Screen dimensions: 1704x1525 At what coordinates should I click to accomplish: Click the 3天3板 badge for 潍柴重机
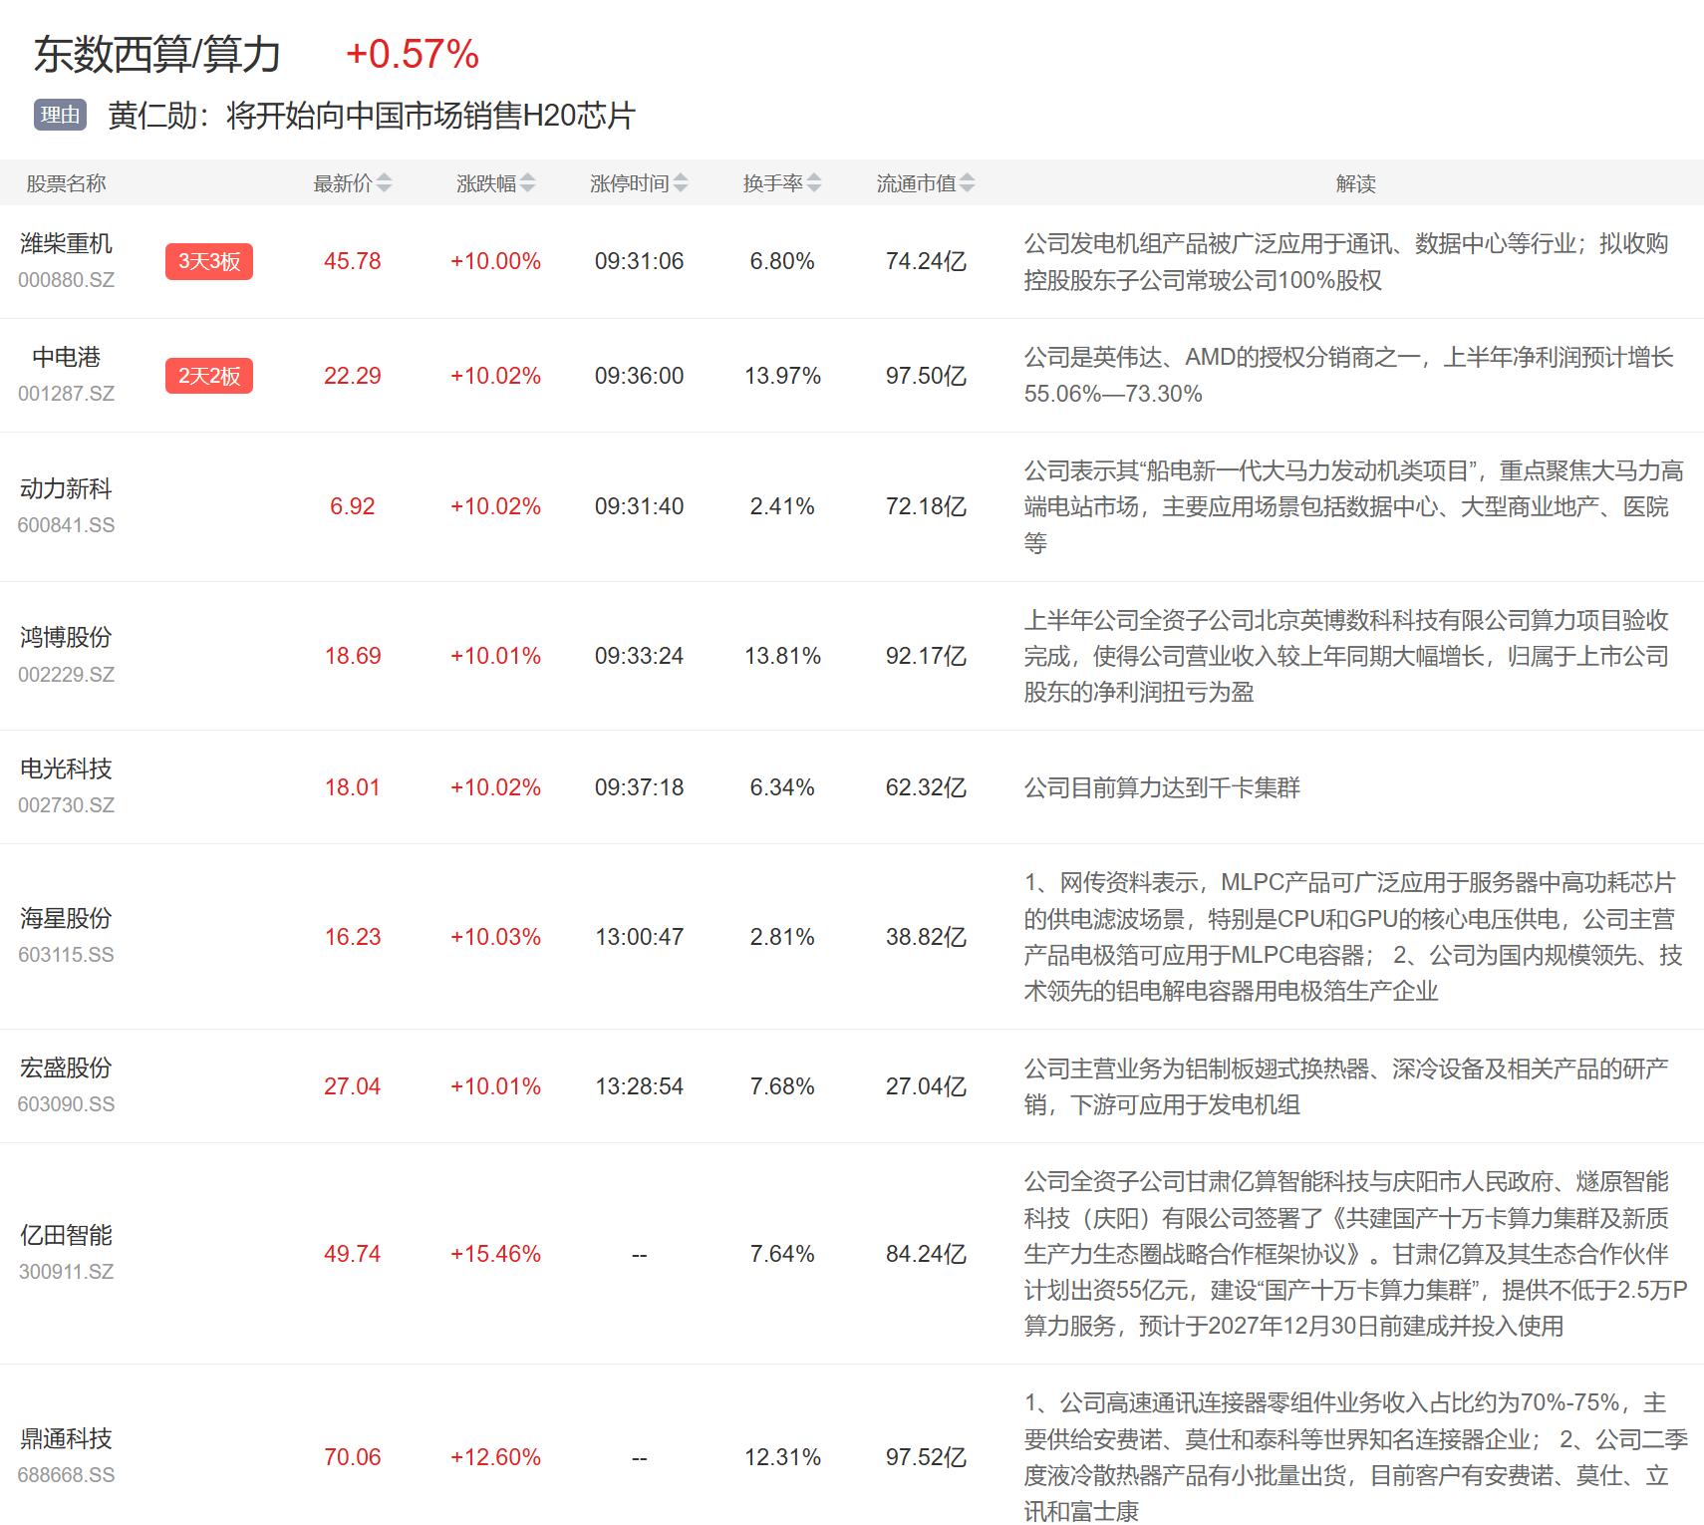coord(209,262)
